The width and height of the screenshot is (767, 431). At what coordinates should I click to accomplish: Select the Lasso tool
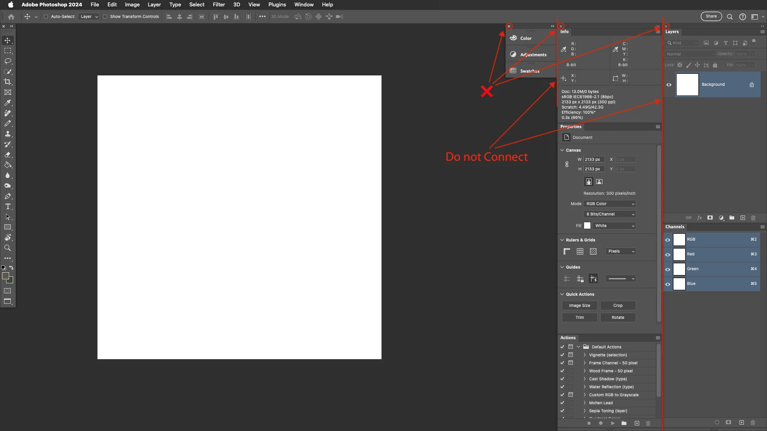coord(8,61)
